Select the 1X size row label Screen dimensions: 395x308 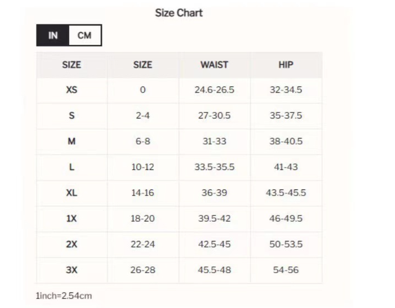pos(71,218)
